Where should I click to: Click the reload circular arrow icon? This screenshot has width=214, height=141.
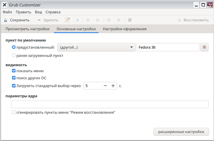[129, 20]
